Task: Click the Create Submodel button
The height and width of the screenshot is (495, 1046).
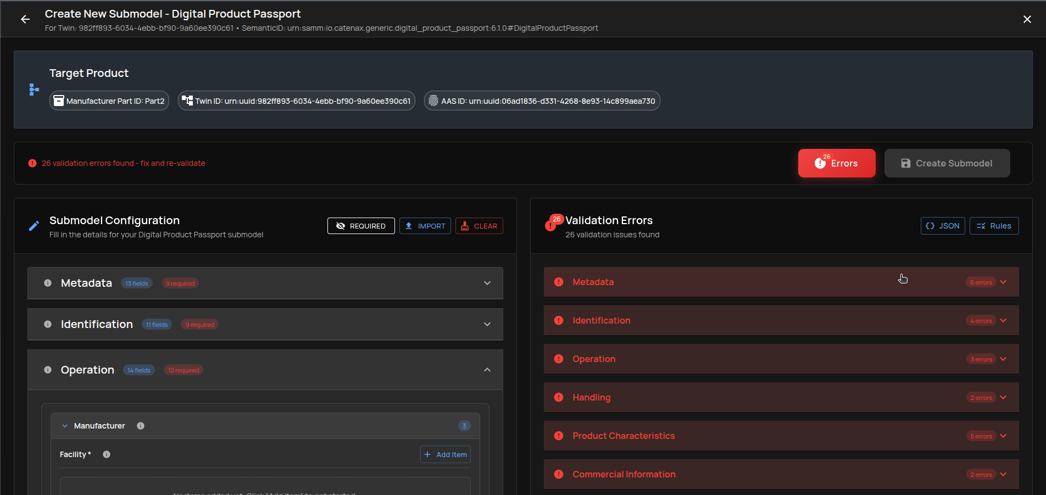Action: [x=947, y=163]
